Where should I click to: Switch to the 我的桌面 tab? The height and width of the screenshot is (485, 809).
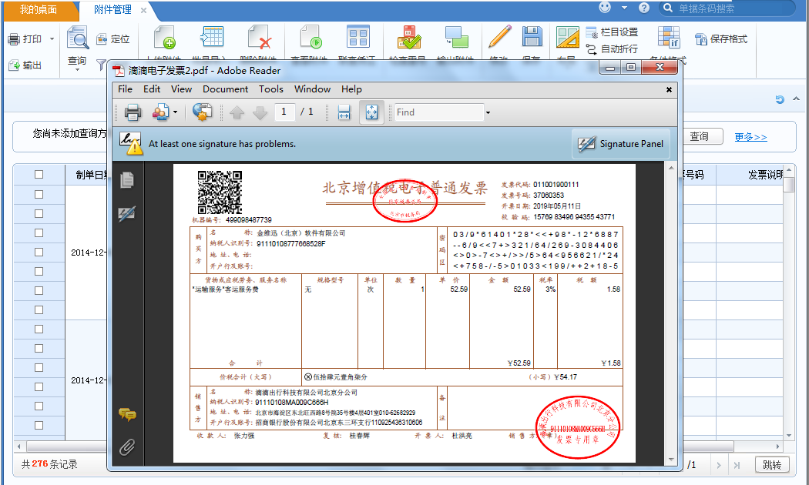(39, 10)
